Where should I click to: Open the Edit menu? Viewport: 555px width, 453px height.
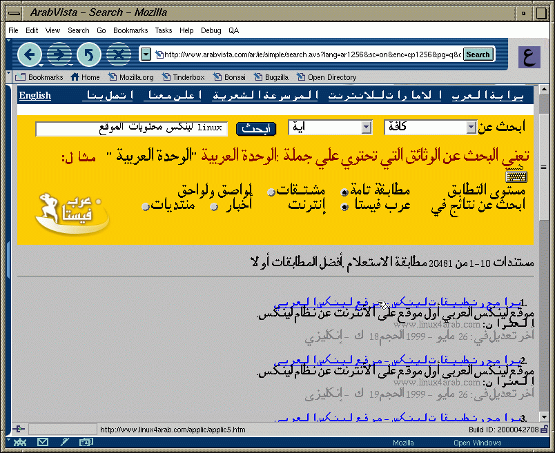(x=32, y=30)
